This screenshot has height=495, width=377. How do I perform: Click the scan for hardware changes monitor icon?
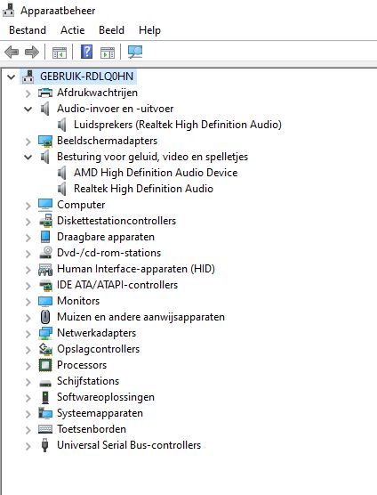point(135,53)
